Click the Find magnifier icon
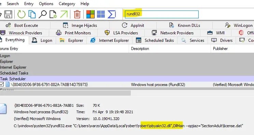The image size is (254, 135). pos(43,14)
